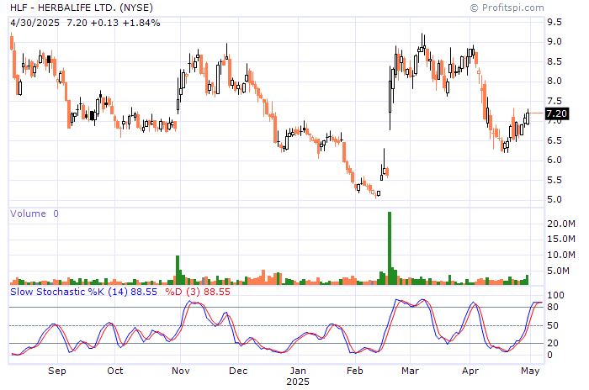Screen dimensions: 589x390
Task: Click the 50 stochastic axis label
Action: pos(553,325)
